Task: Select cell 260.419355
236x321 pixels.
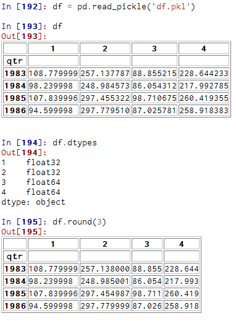Action: [x=204, y=98]
